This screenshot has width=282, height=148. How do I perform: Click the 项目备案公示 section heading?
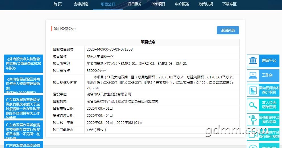pos(65,29)
